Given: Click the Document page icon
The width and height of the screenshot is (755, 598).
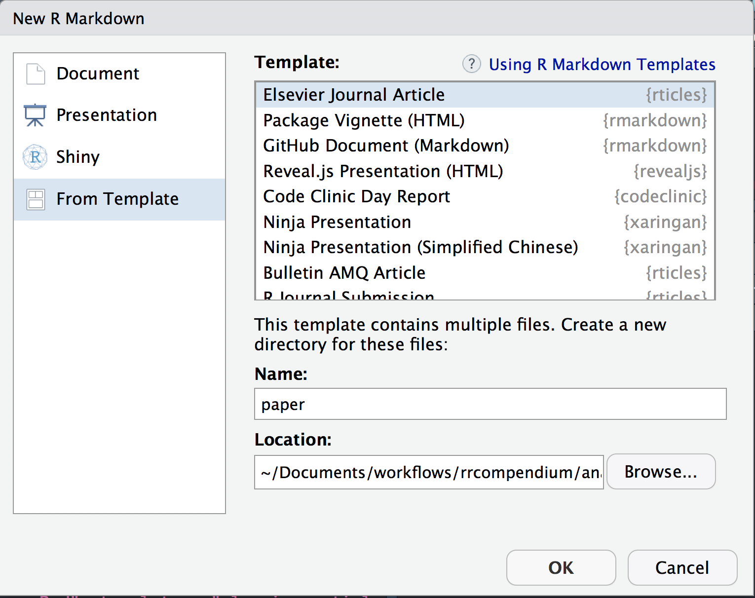Looking at the screenshot, I should click(x=36, y=74).
